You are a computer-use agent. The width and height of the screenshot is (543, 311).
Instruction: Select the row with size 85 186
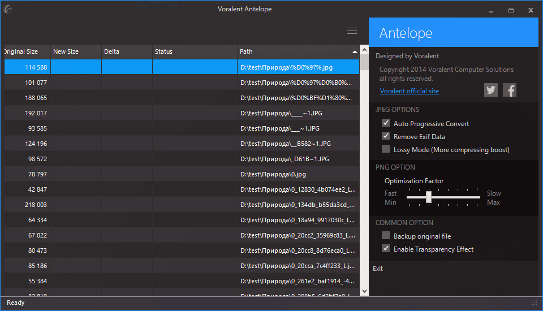[182, 265]
